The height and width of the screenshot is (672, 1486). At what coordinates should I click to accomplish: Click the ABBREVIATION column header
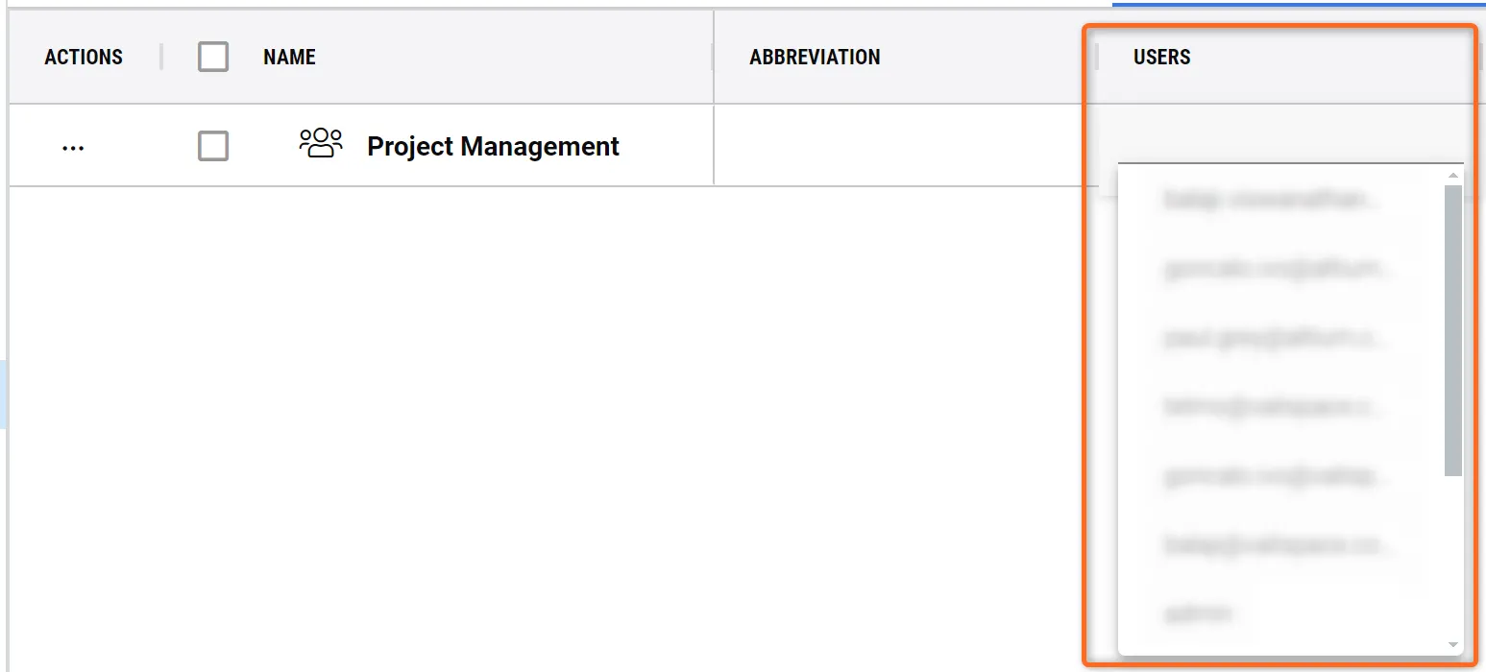815,58
